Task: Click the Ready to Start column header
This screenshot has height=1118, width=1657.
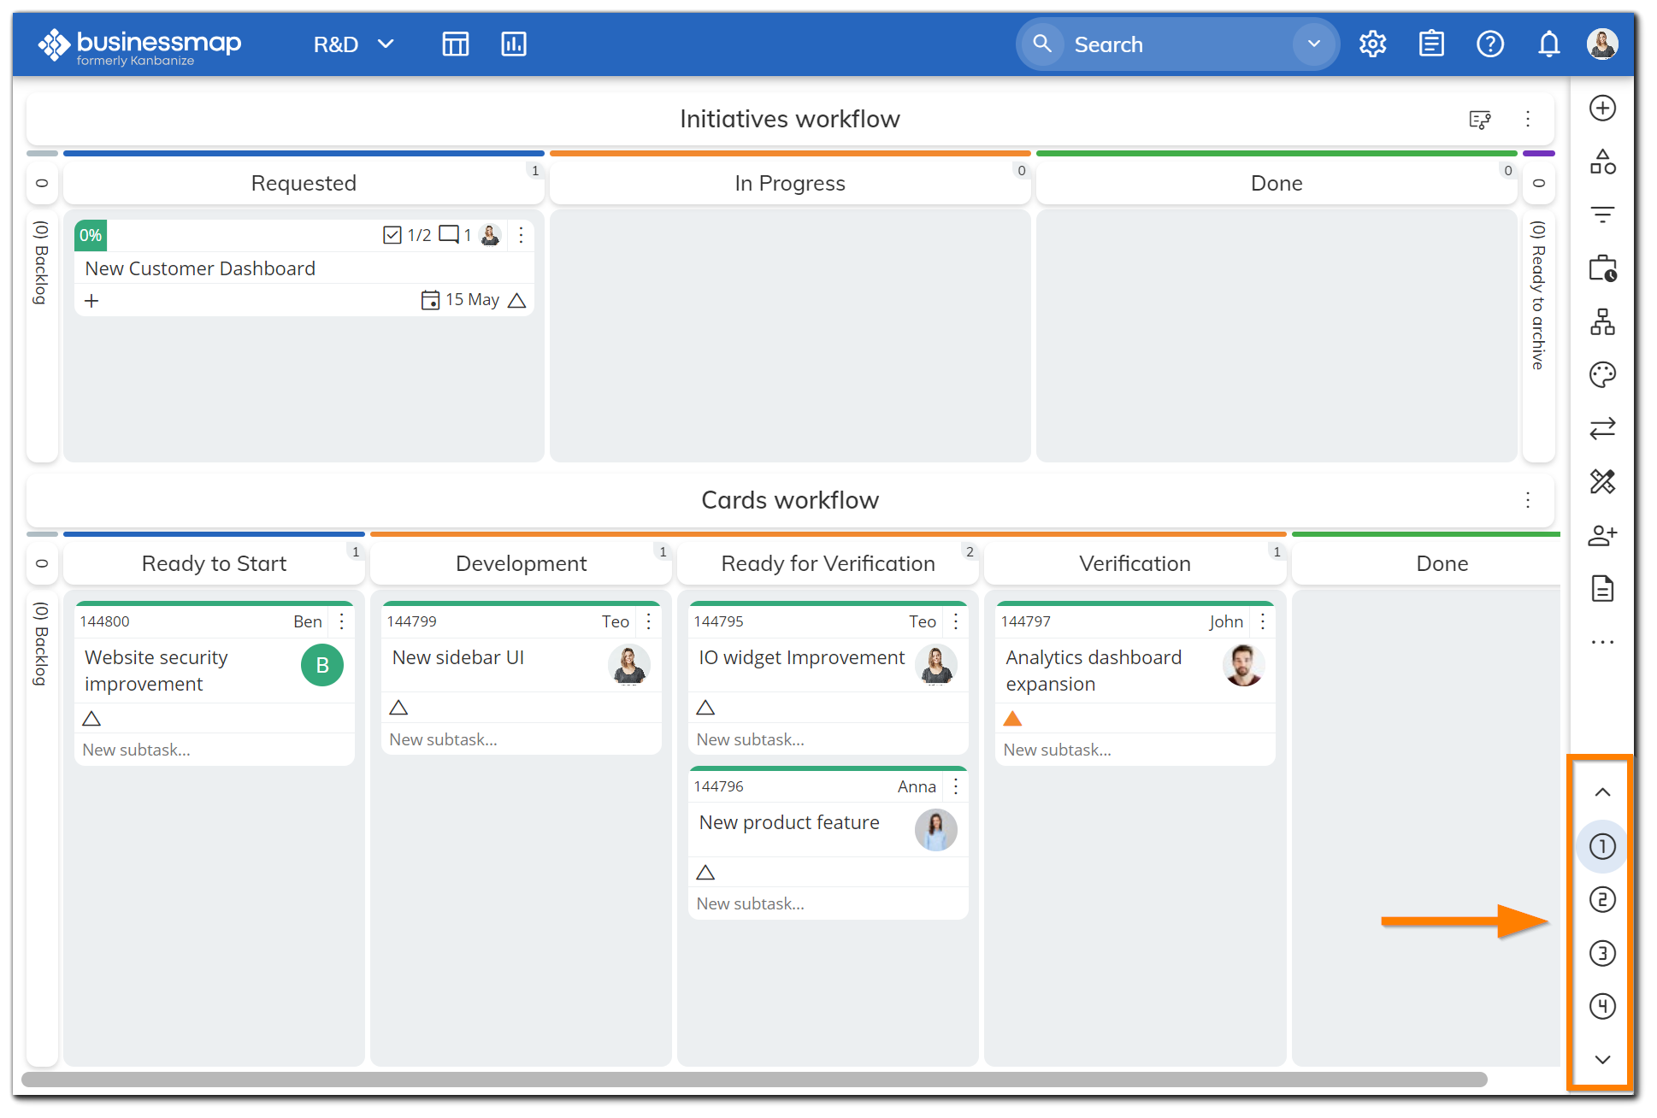Action: pyautogui.click(x=214, y=564)
